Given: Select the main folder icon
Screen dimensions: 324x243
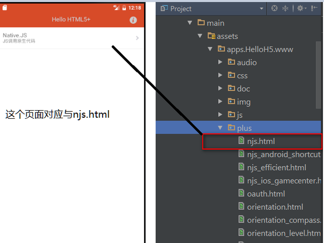Looking at the screenshot, I should [201, 22].
